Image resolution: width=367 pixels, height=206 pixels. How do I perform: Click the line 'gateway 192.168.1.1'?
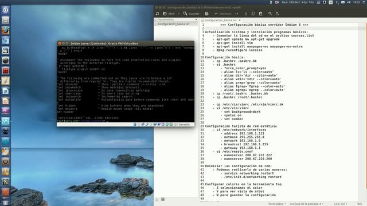pyautogui.click(x=242, y=148)
